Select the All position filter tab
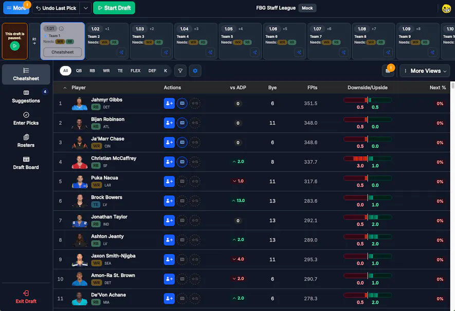455x311 pixels. click(66, 71)
